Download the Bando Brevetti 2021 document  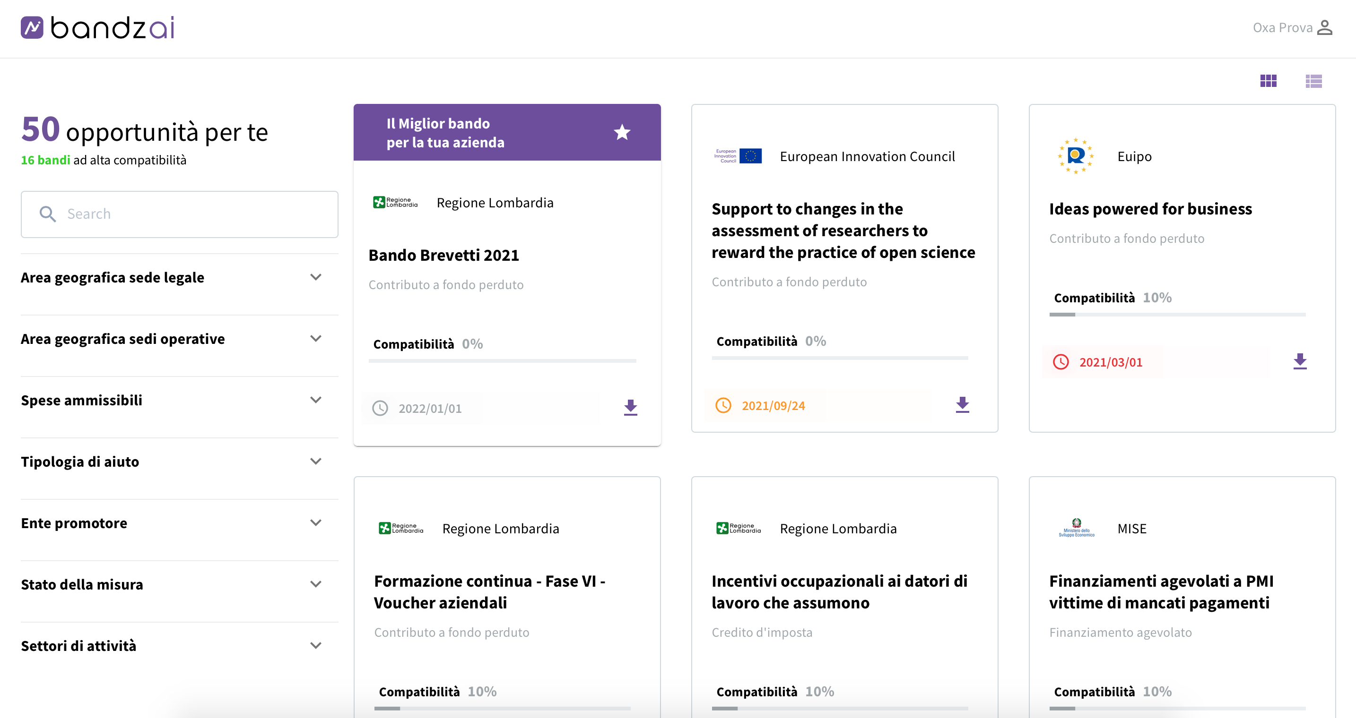[x=630, y=408]
